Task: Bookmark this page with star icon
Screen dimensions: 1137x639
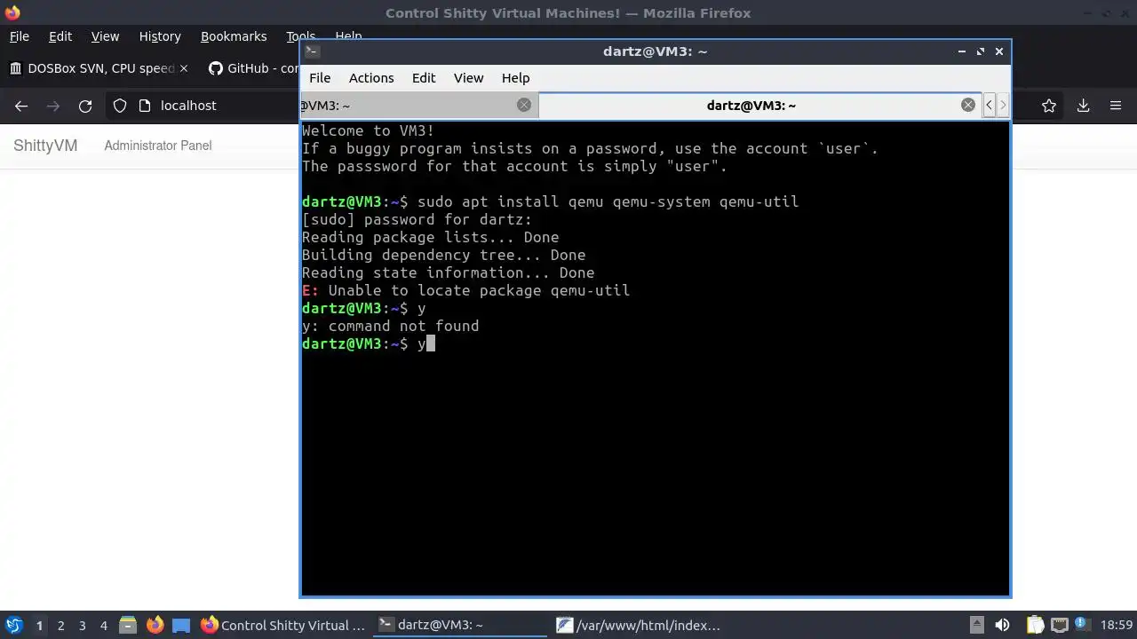Action: coord(1049,106)
